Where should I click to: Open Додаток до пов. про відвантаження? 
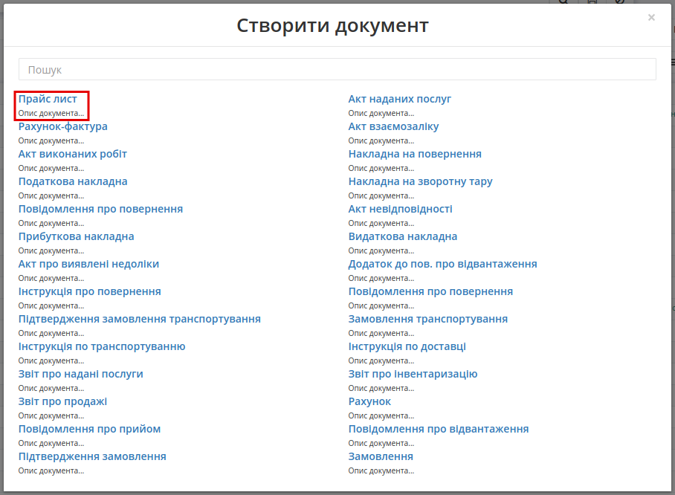pyautogui.click(x=442, y=265)
